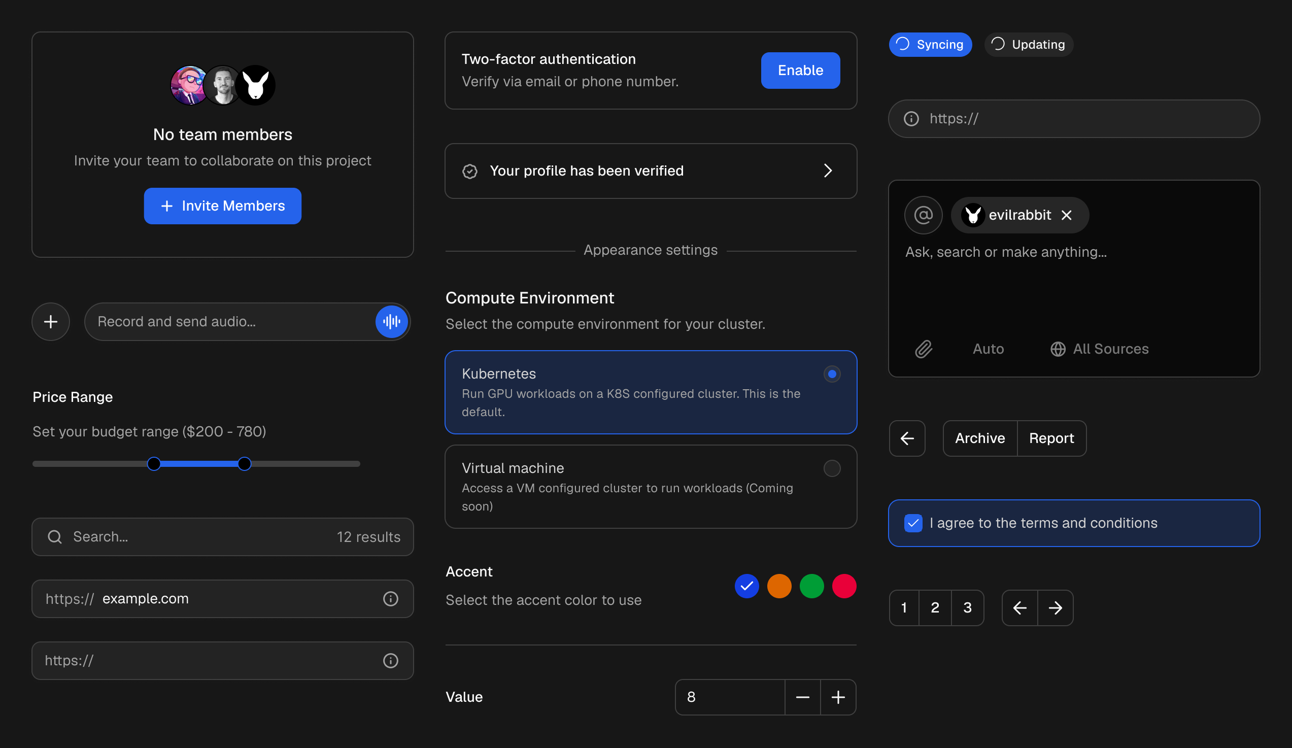Click the info icon on example.com field

click(x=391, y=598)
